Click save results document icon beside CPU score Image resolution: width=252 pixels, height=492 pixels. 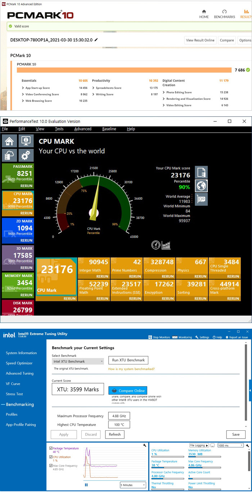click(201, 172)
